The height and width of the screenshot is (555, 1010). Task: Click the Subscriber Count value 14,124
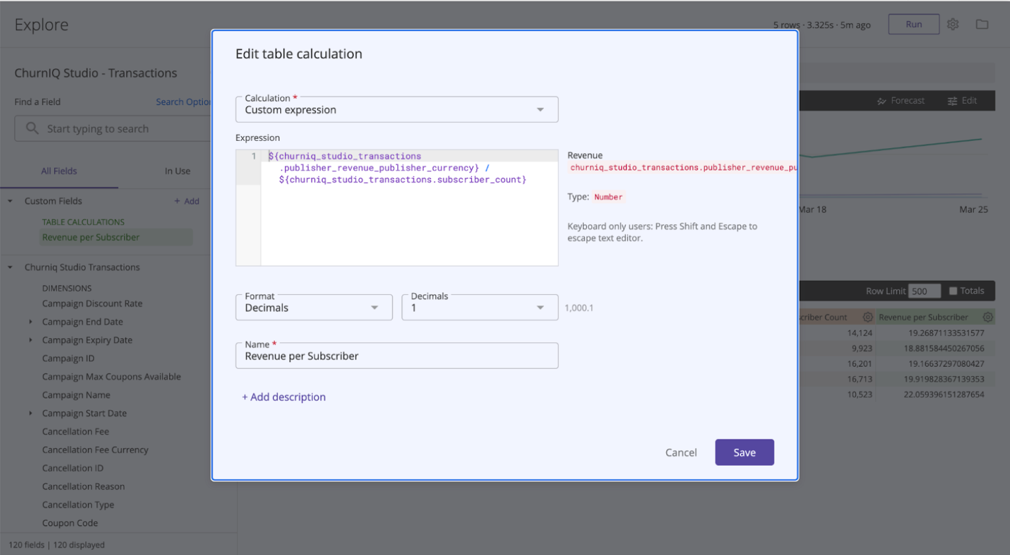pos(860,333)
